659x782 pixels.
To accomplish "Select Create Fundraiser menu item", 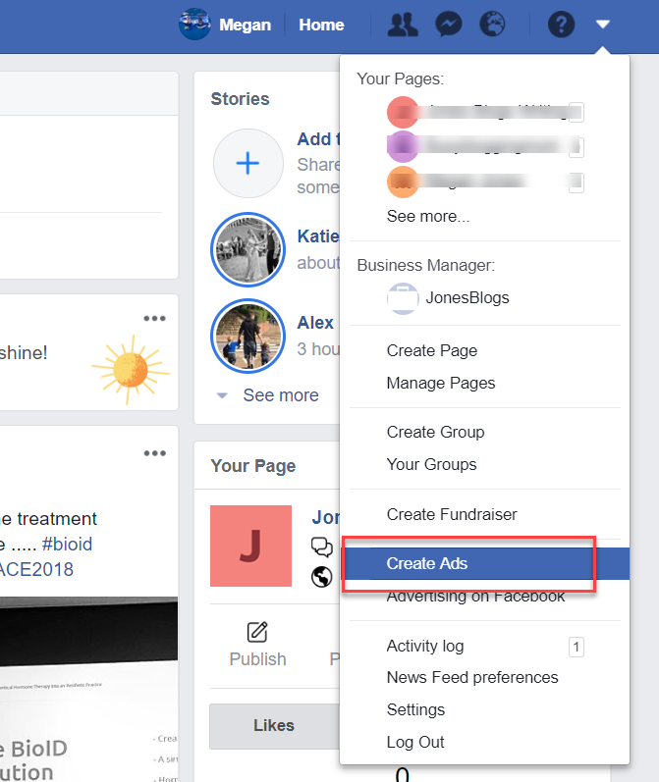I will (452, 514).
